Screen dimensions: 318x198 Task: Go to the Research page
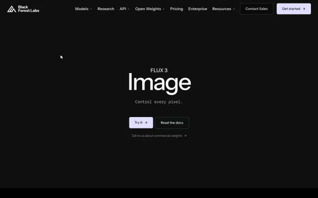pos(106,9)
